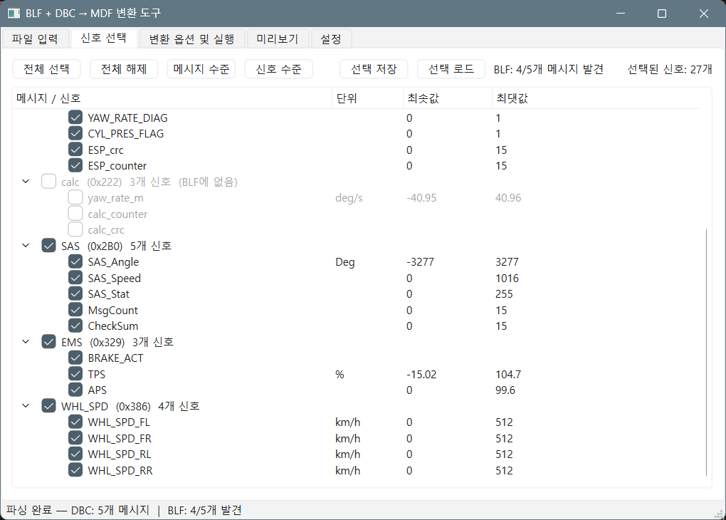Toggle the APS signal checkbox

pyautogui.click(x=75, y=390)
